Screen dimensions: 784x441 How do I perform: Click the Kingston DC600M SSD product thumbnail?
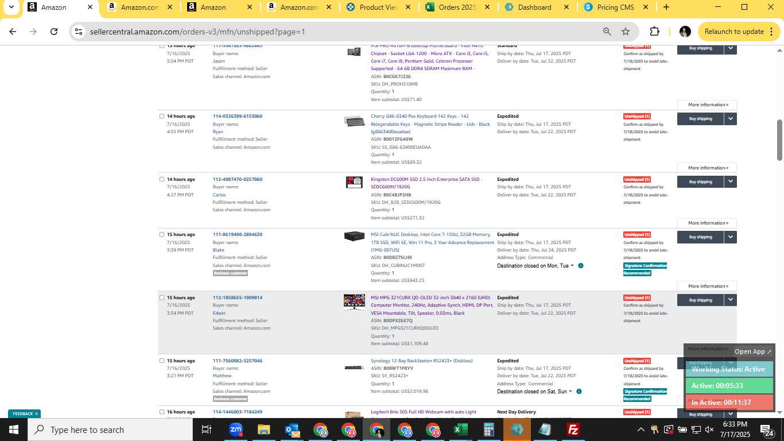[354, 182]
